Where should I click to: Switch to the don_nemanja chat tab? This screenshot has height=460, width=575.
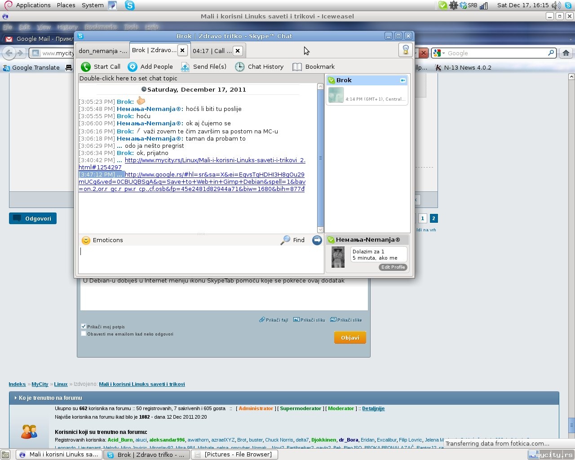[x=103, y=51]
